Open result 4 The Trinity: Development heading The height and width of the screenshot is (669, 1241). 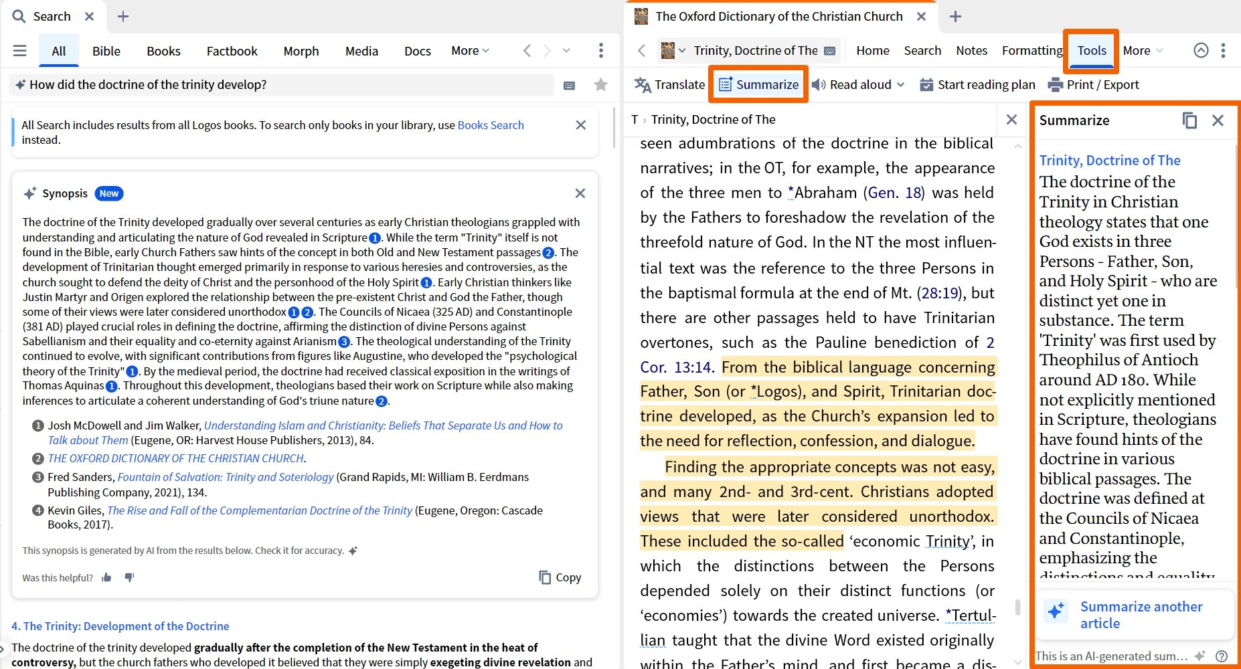tap(120, 626)
